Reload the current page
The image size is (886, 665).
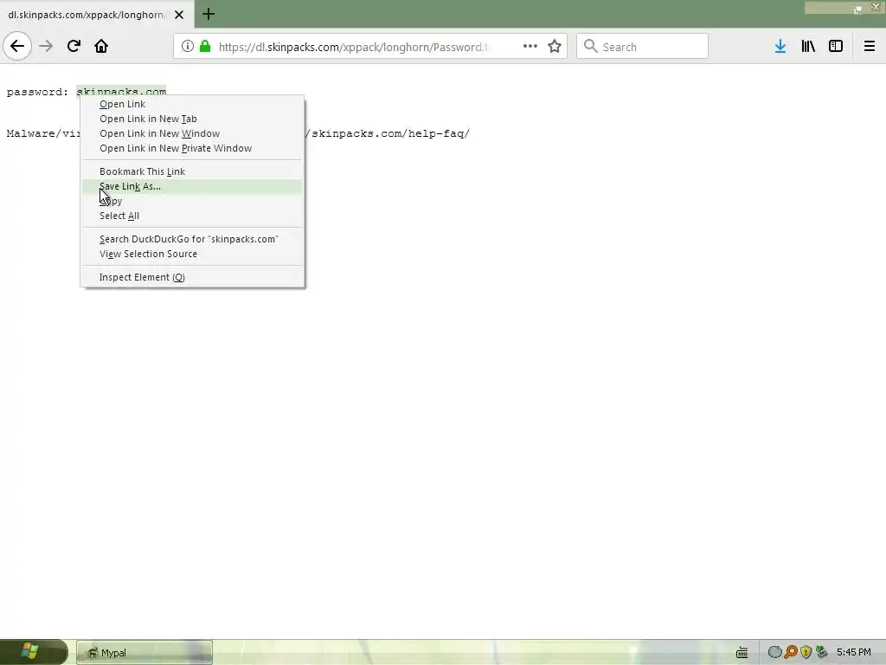click(74, 46)
